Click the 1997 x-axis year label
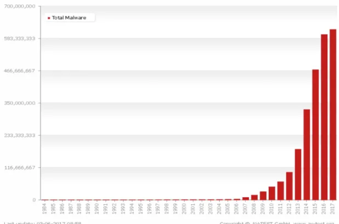 [158, 209]
